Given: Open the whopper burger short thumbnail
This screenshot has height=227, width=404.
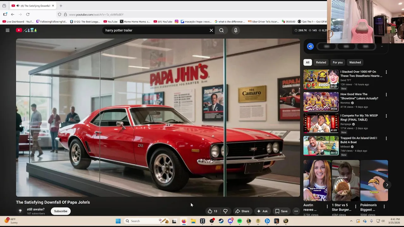Looking at the screenshot, I should coord(346,181).
